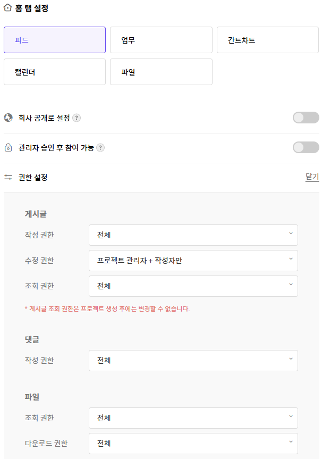322x459 pixels.
Task: Click the globe icon for 회사 공개로 설정
Action: [x=8, y=118]
